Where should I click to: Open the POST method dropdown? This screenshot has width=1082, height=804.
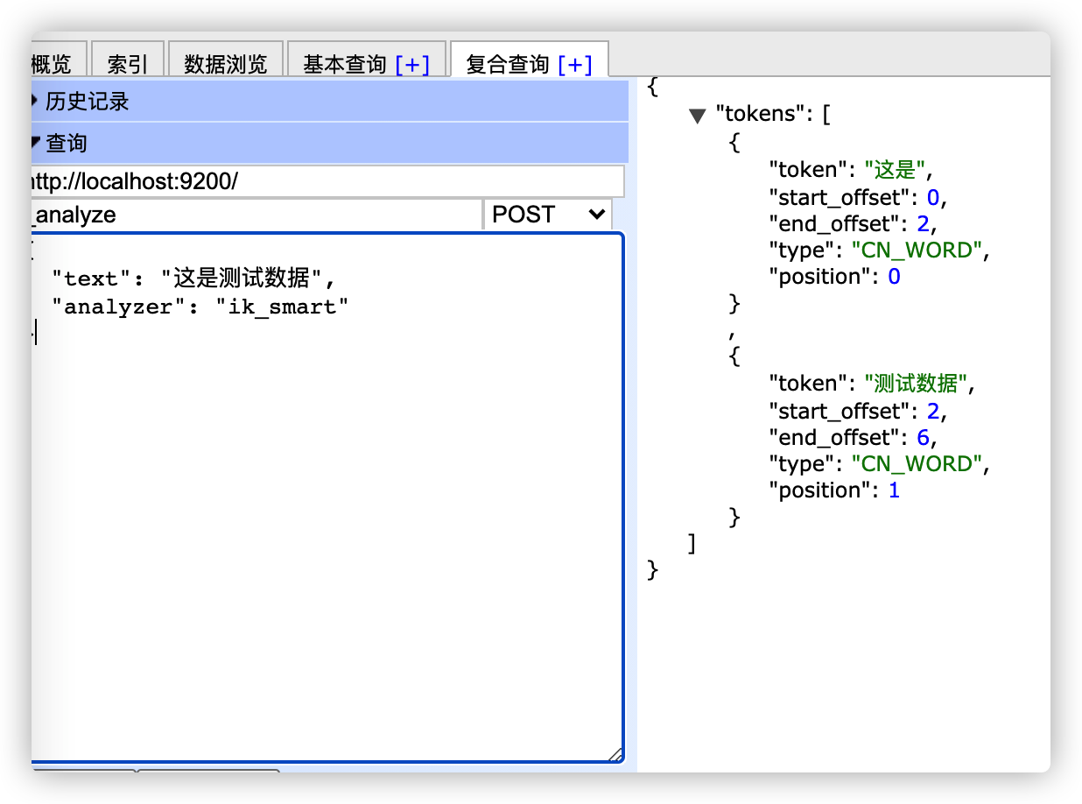point(548,215)
